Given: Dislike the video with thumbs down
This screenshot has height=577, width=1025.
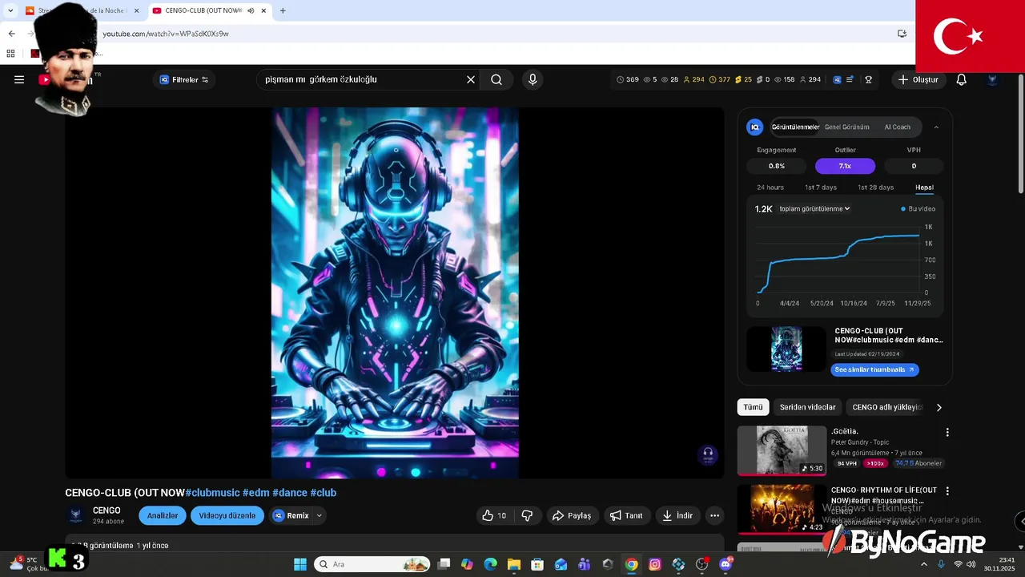Looking at the screenshot, I should (x=527, y=515).
